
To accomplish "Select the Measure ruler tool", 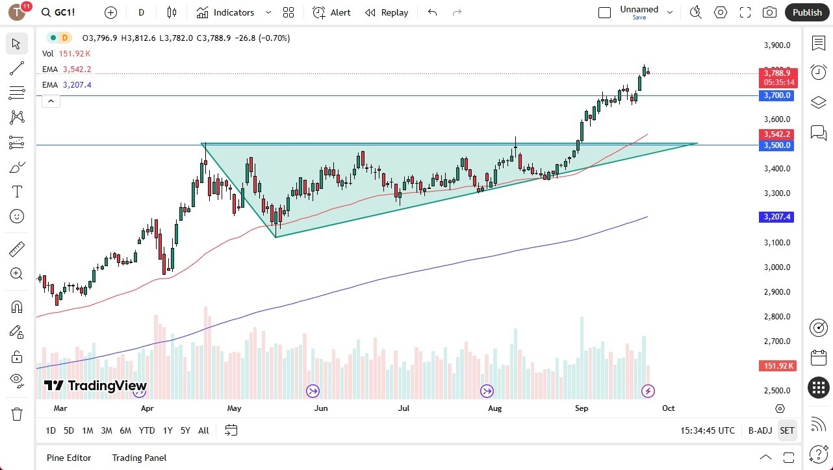I will pos(16,249).
